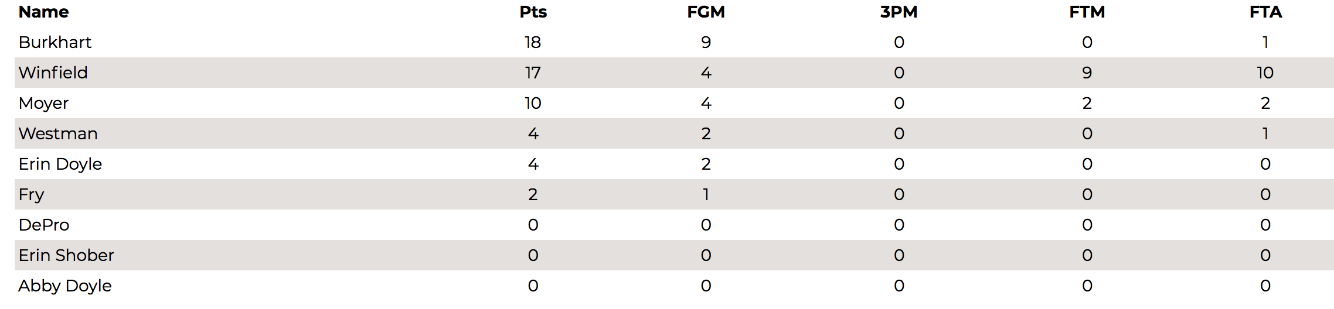Viewport: 1334px width, 309px height.
Task: Click the Erin Shober player name
Action: [x=66, y=255]
